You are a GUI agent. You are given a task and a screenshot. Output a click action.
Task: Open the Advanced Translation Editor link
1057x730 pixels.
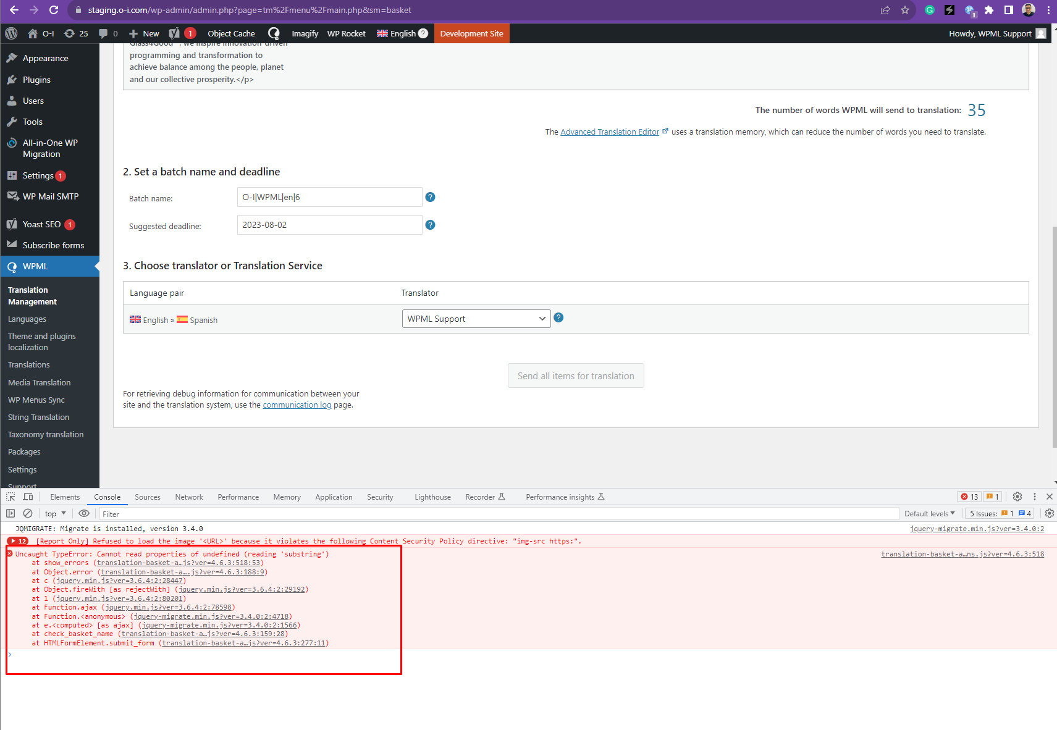610,132
